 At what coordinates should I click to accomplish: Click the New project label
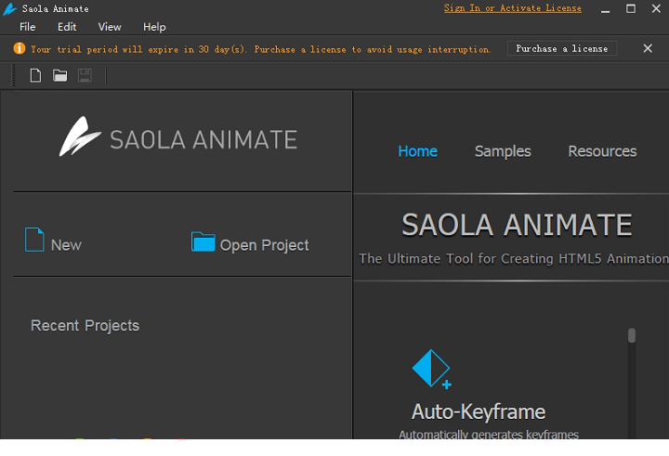click(66, 245)
